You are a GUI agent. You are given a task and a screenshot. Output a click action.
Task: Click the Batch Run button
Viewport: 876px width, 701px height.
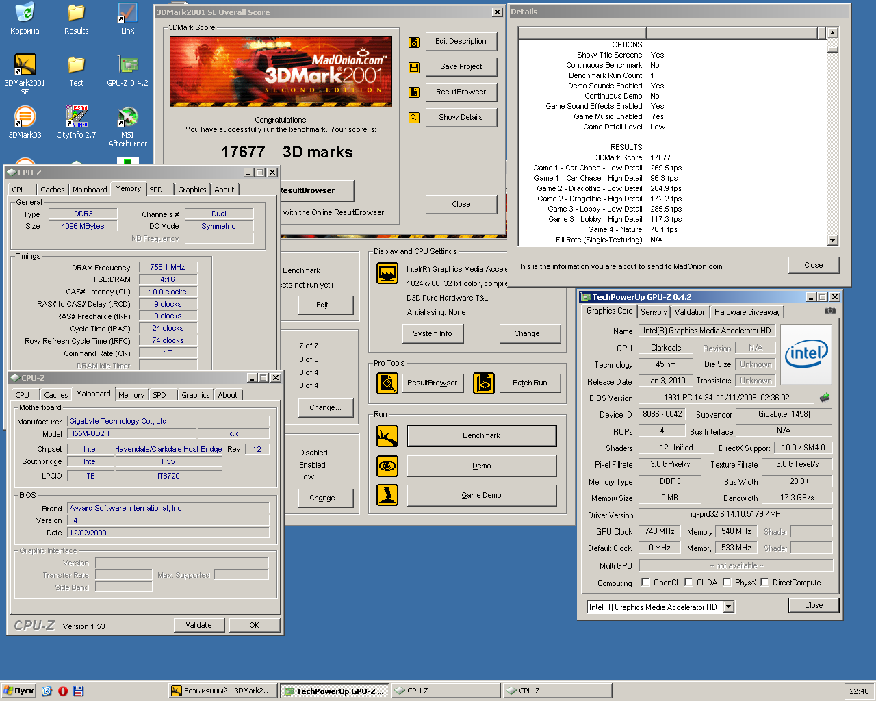pos(530,383)
